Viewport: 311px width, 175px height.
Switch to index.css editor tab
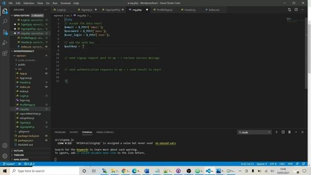(214, 10)
